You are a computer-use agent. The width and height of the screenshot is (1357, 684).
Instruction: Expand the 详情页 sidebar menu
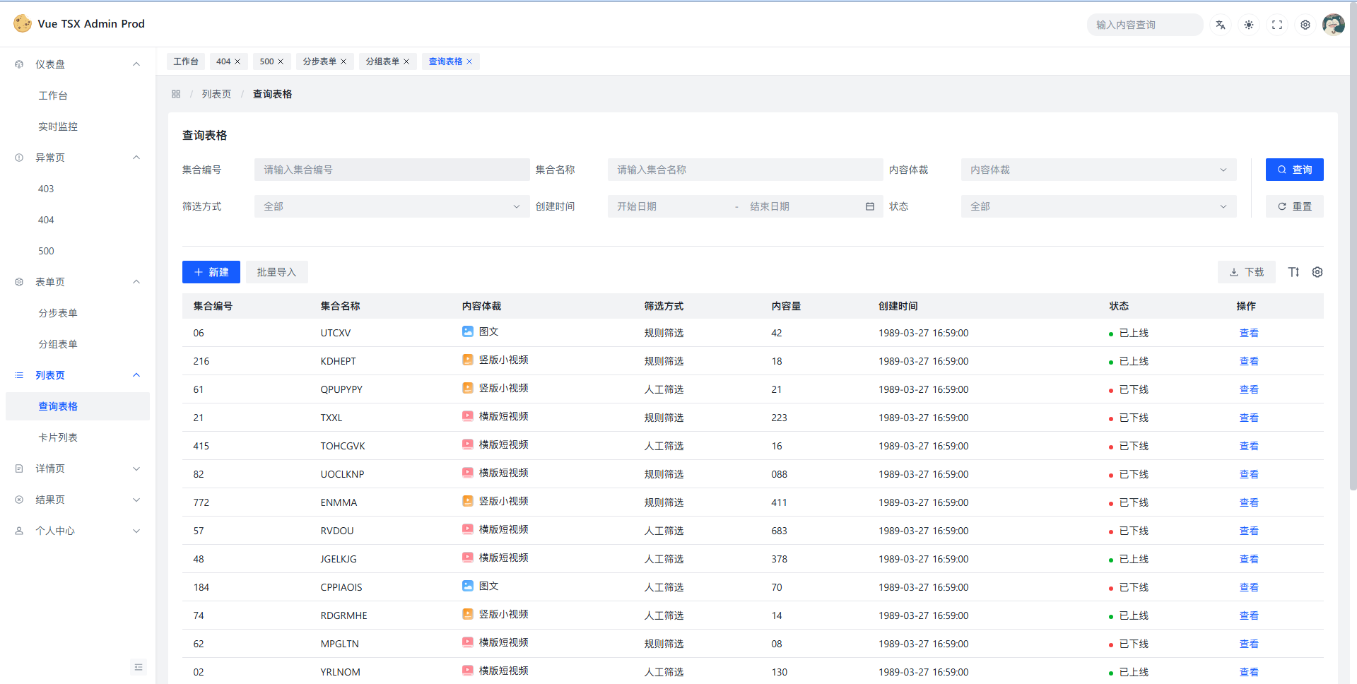(x=78, y=468)
